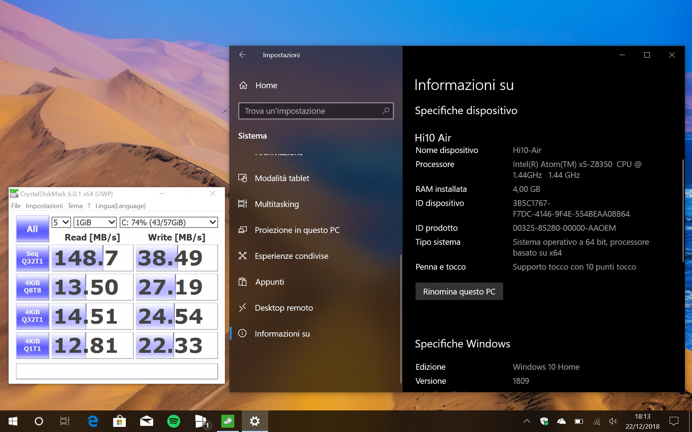This screenshot has width=692, height=432.
Task: Select Informazioni su in sidebar
Action: click(282, 334)
